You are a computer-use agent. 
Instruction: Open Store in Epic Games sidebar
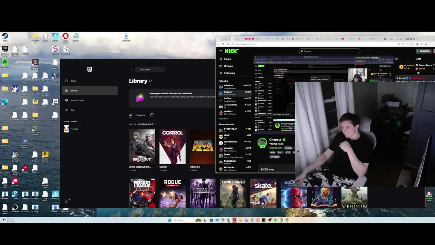(x=90, y=81)
